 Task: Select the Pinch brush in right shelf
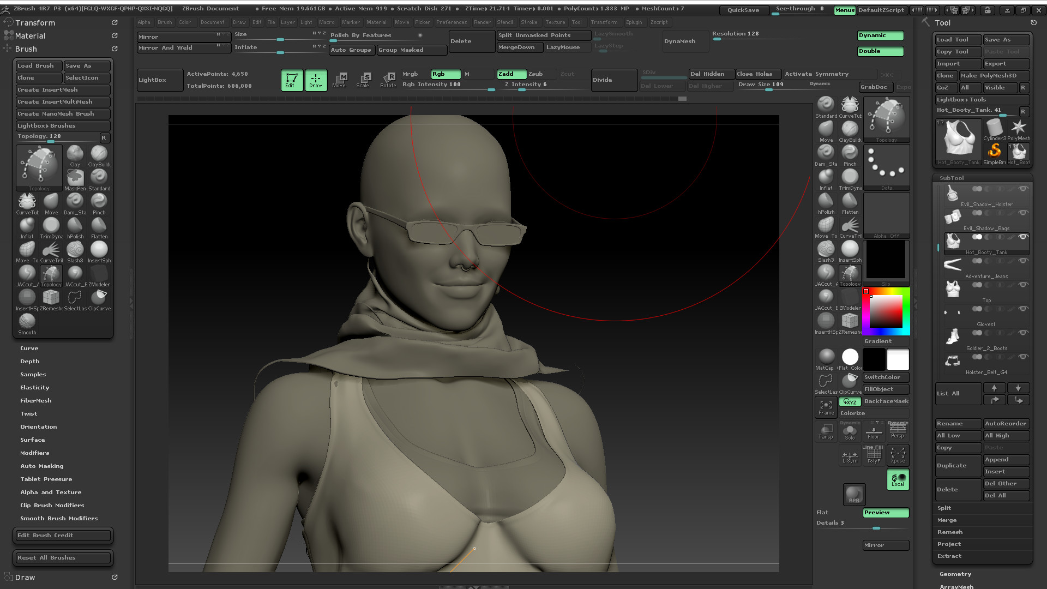(850, 155)
